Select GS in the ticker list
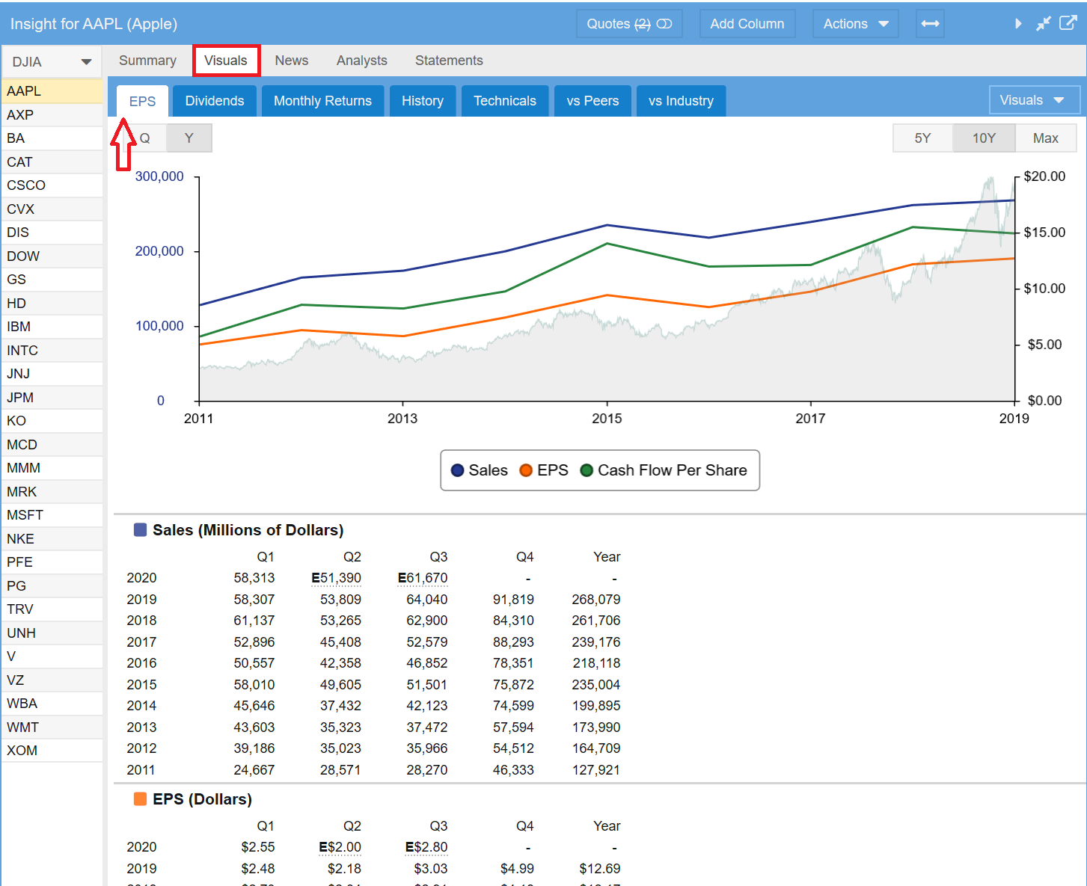 (52, 280)
